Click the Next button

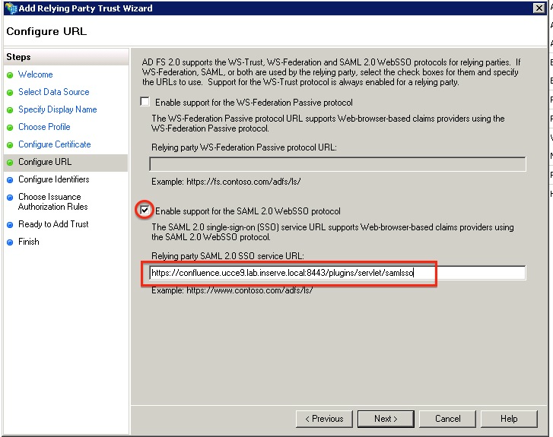click(386, 419)
